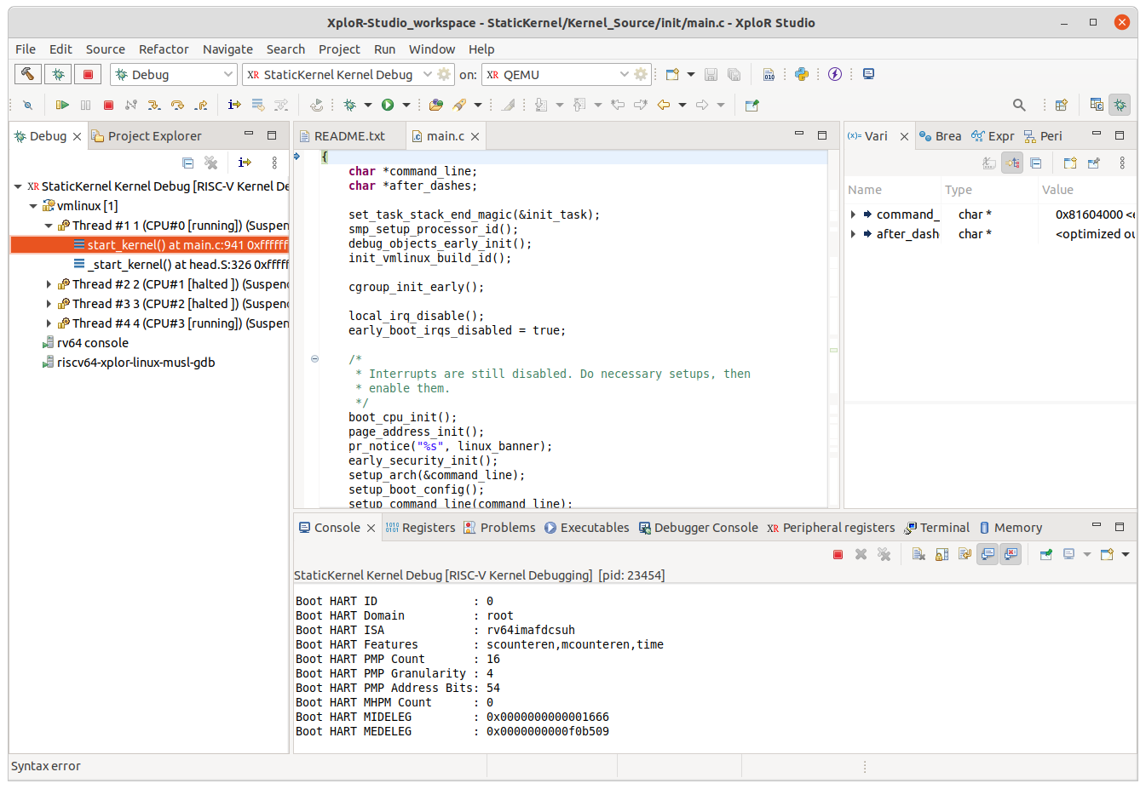The width and height of the screenshot is (1146, 789).
Task: Click Pin Console icon
Action: (1045, 554)
